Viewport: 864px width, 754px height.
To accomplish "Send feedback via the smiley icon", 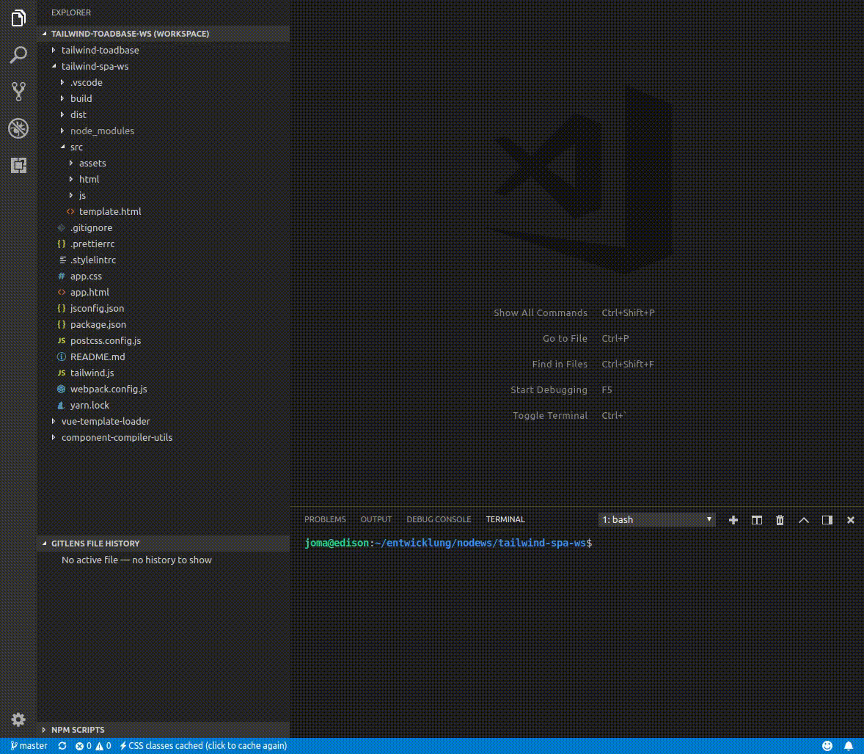I will (827, 745).
